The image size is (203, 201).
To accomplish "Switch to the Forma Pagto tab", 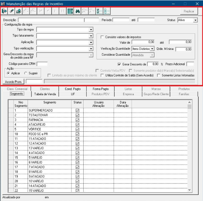I will click(101, 89).
